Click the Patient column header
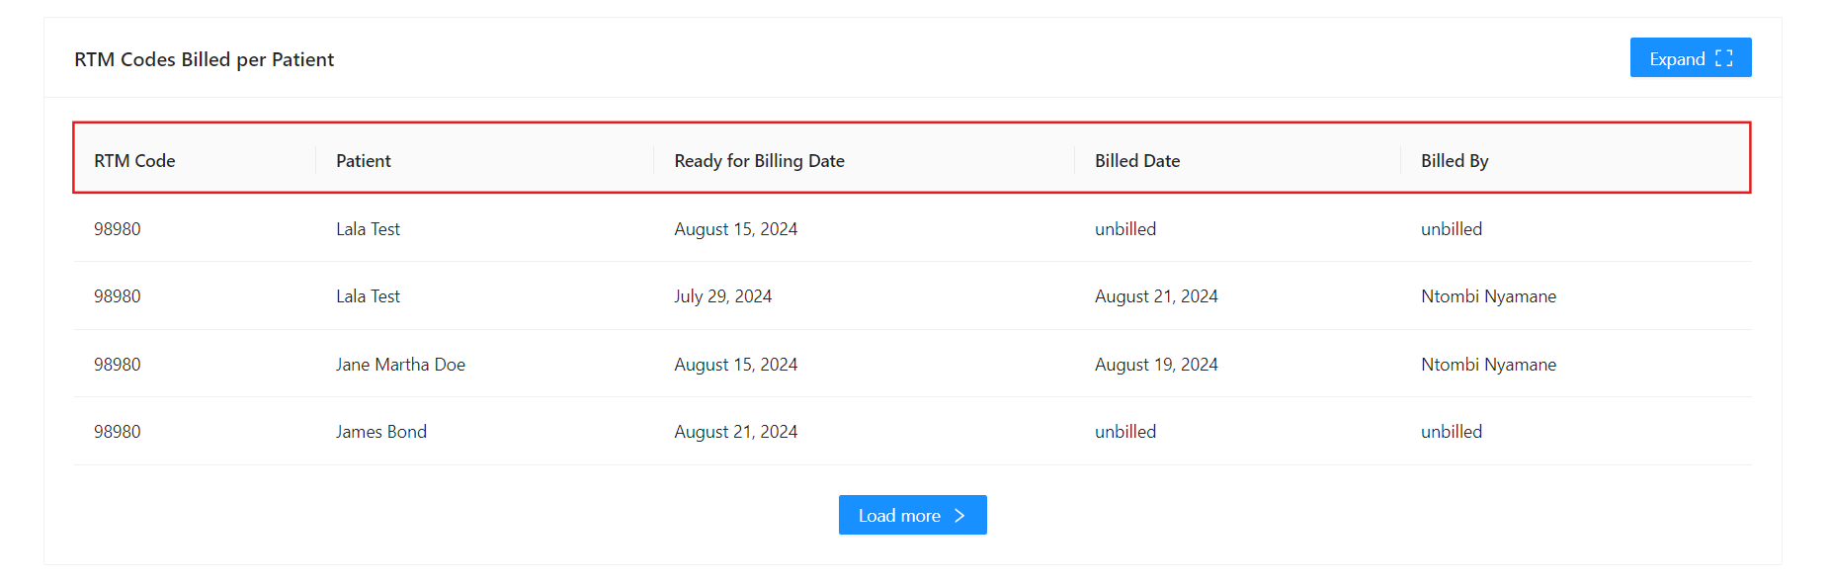Image resolution: width=1831 pixels, height=583 pixels. (364, 161)
